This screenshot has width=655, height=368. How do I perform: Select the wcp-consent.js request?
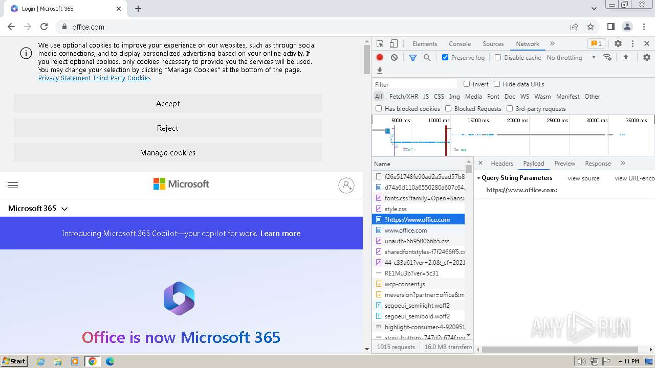coord(419,284)
